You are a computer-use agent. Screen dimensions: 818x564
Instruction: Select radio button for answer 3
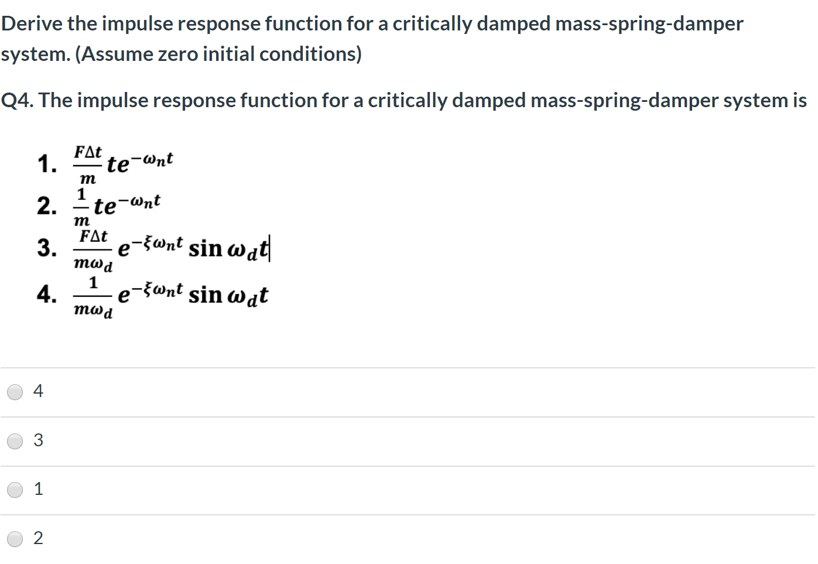click(15, 441)
